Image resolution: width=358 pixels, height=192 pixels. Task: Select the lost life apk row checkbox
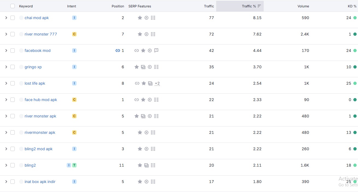13,83
